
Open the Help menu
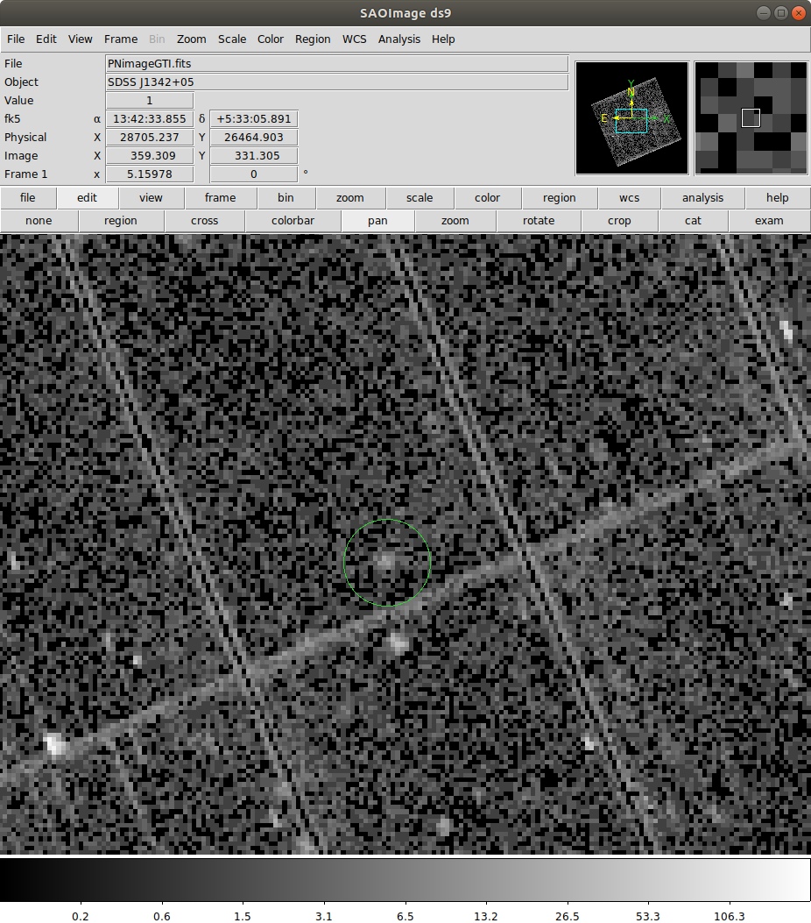pyautogui.click(x=443, y=39)
